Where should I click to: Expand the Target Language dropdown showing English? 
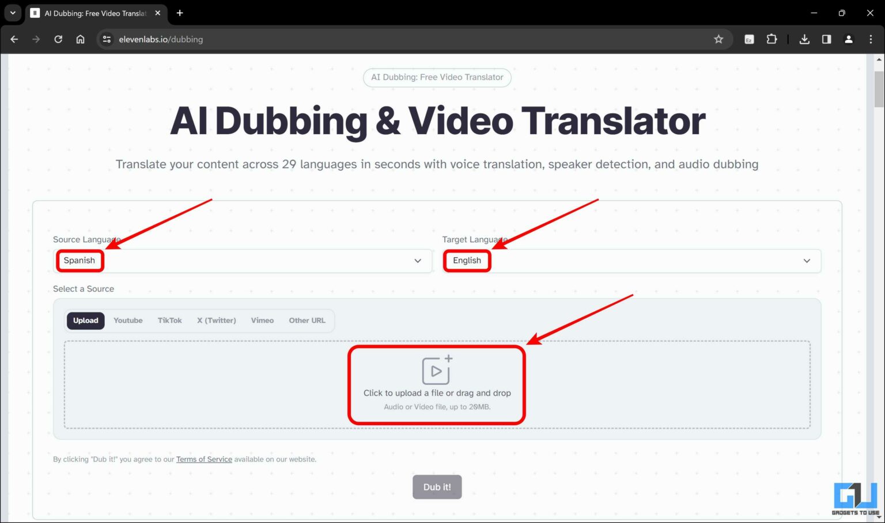(631, 261)
